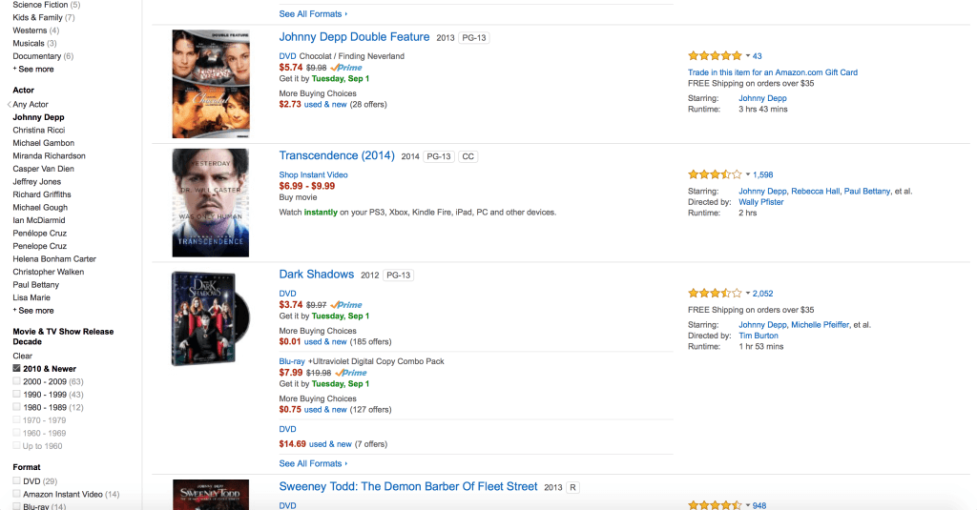Open Trade in this item for Gift Card
Image resolution: width=977 pixels, height=510 pixels.
(772, 72)
